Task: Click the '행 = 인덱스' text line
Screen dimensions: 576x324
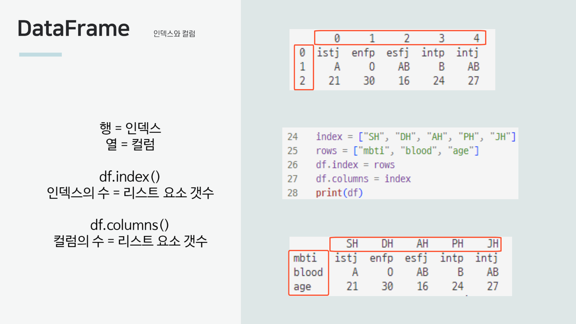Action: pyautogui.click(x=130, y=128)
